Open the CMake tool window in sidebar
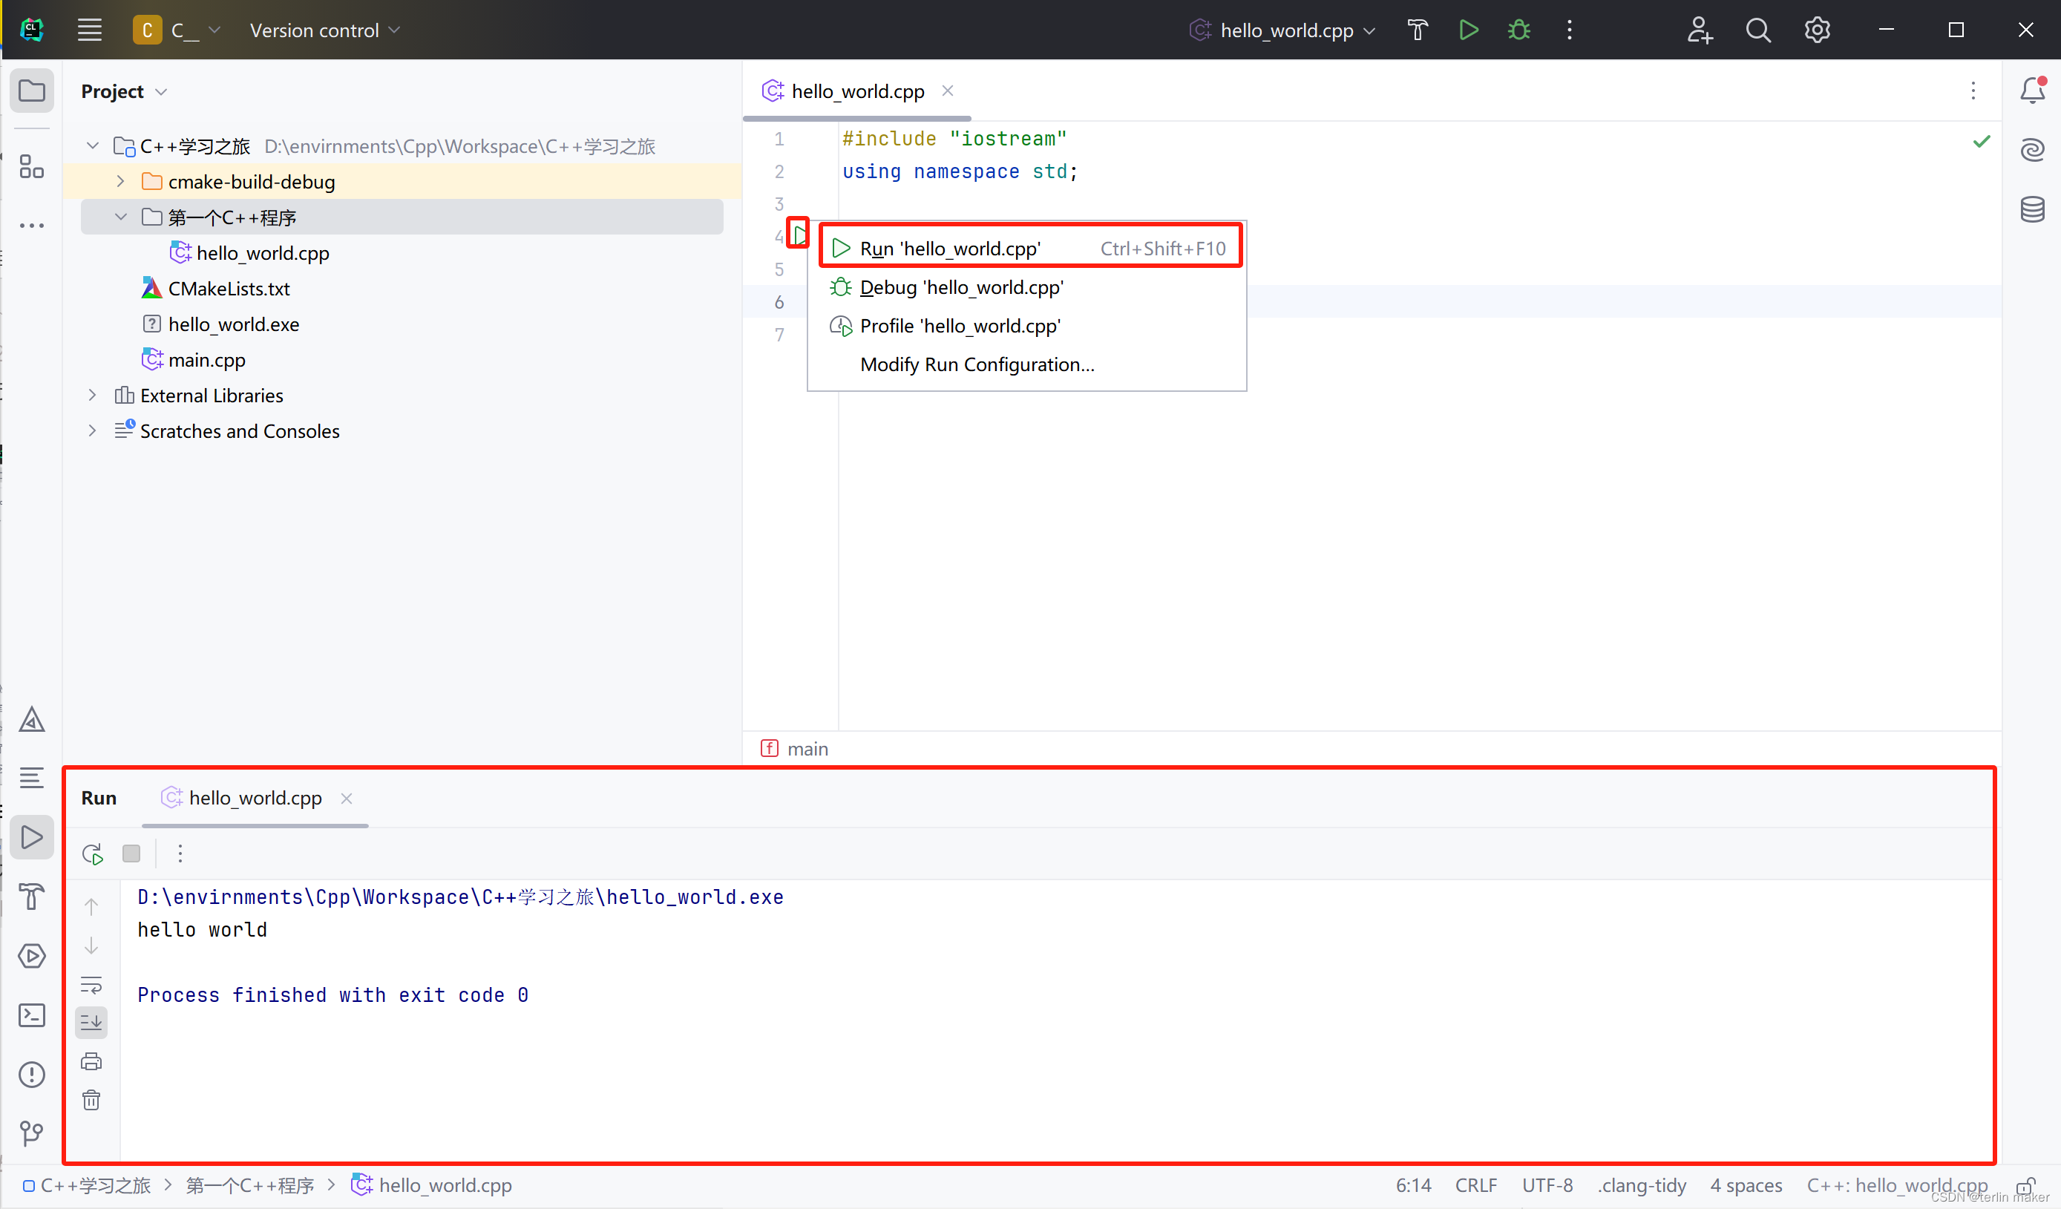Viewport: 2061px width, 1209px height. coord(31,720)
